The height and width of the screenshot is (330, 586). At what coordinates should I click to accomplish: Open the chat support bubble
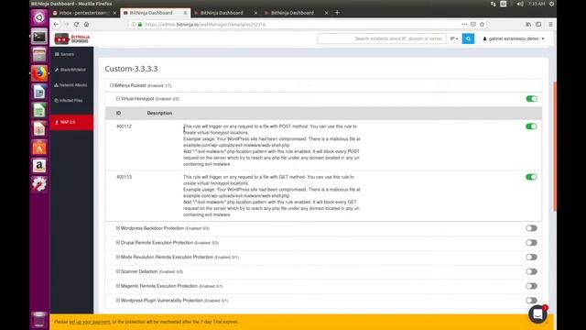[x=537, y=314]
